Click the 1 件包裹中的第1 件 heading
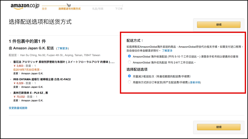248x139 pixels. pos(27,41)
